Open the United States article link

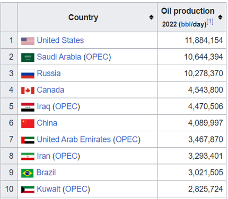[x=60, y=40]
